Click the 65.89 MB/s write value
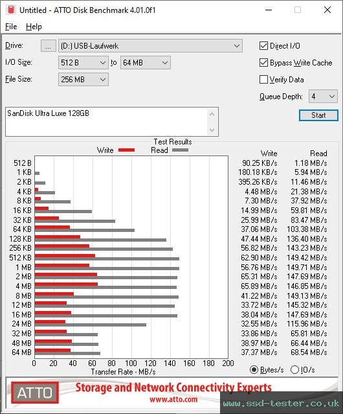The height and width of the screenshot is (414, 343). point(259,286)
